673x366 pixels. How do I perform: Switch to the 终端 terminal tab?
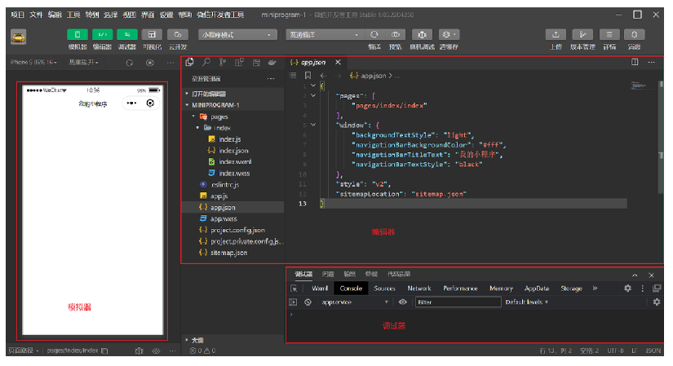click(x=371, y=274)
